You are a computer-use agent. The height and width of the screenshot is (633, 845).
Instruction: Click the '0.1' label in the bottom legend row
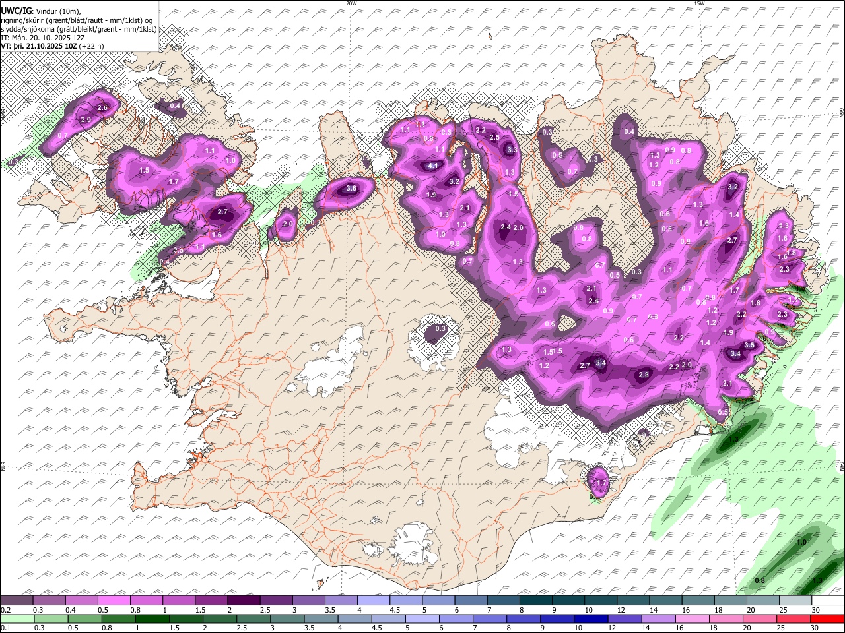pos(5,628)
